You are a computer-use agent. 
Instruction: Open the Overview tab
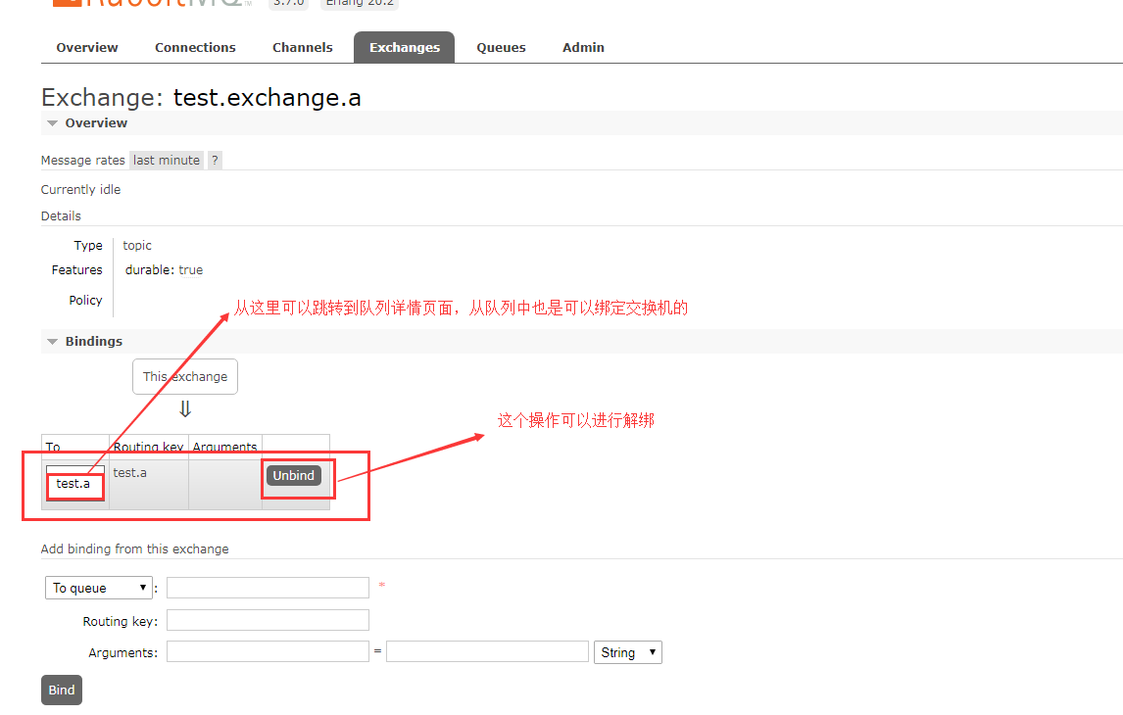(x=86, y=47)
